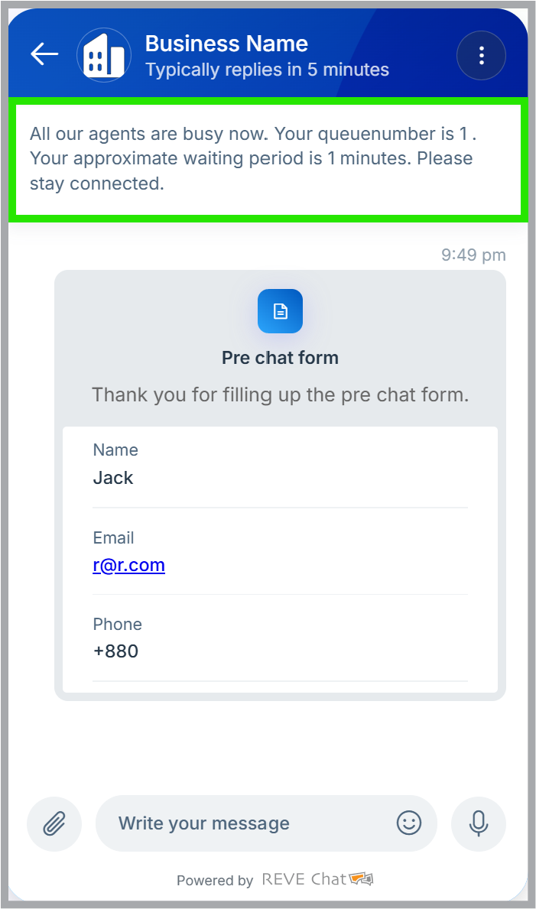The height and width of the screenshot is (909, 536).
Task: Click the back arrow in header
Action: coord(44,54)
